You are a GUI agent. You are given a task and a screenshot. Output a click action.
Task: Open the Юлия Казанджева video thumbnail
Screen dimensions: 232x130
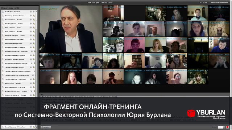[198, 77]
